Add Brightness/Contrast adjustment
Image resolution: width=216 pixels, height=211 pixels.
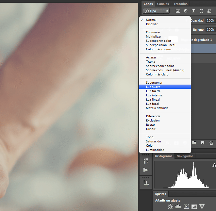tap(170, 207)
